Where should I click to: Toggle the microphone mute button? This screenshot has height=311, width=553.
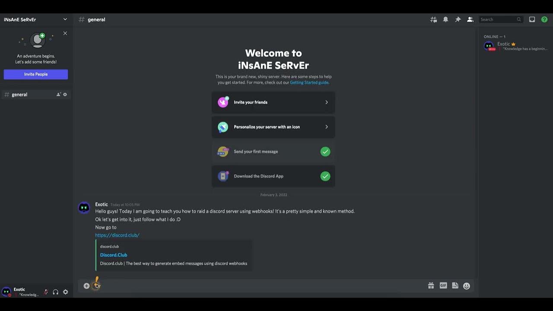click(x=46, y=292)
